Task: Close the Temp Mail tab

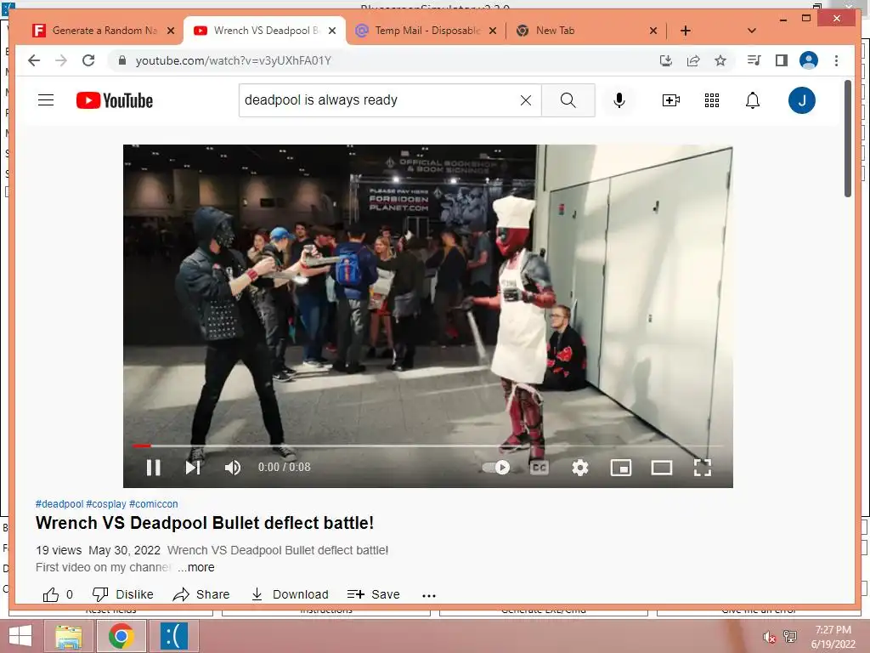Action: click(492, 31)
